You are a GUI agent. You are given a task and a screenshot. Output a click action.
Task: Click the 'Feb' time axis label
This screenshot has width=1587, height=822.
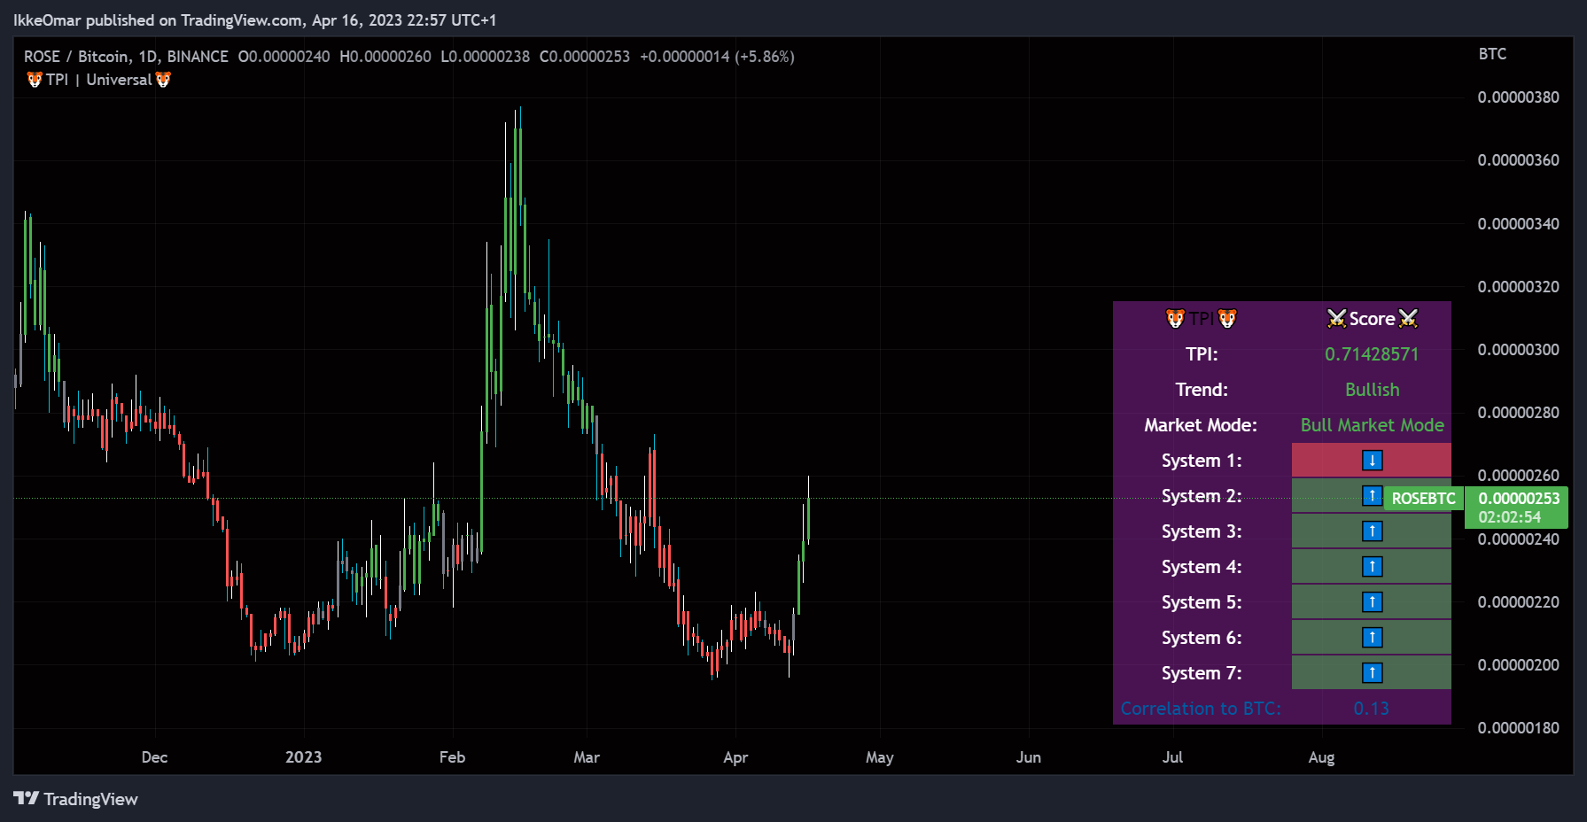pos(452,757)
